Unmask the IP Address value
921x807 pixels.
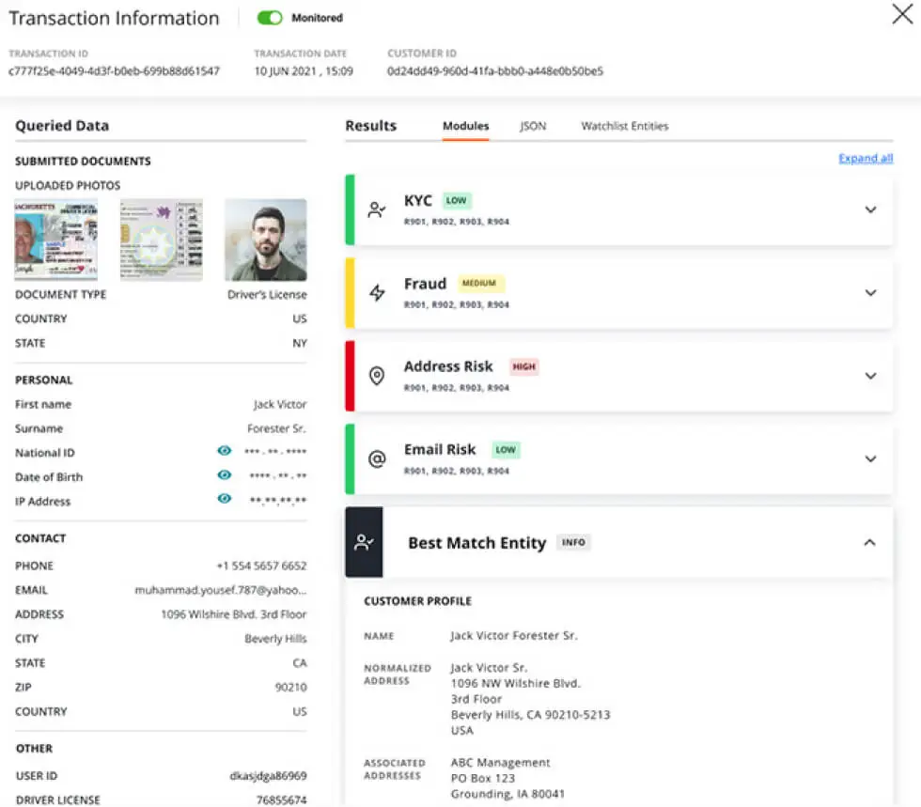coord(224,501)
